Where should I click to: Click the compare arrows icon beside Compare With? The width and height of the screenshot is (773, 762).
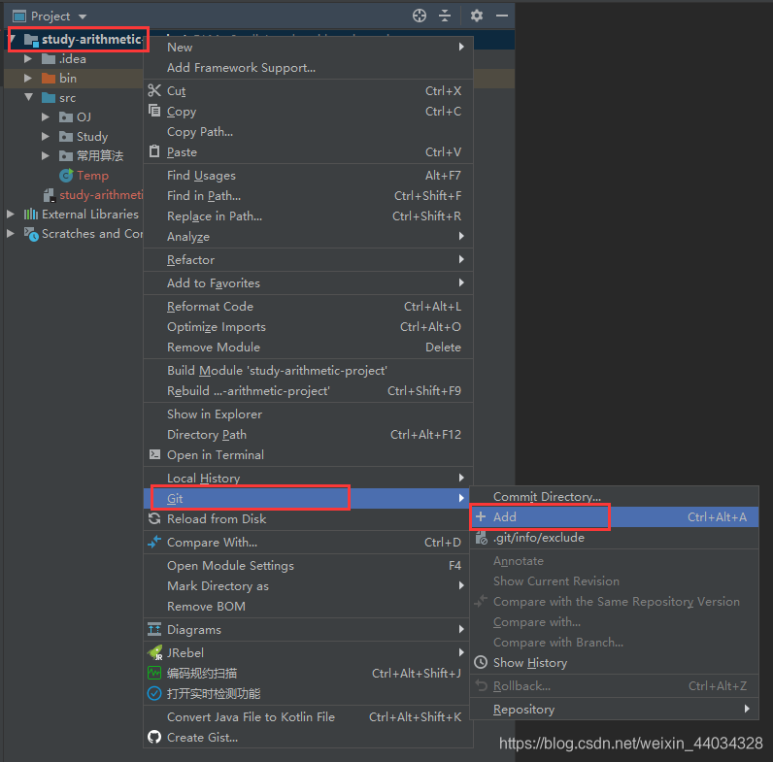154,542
